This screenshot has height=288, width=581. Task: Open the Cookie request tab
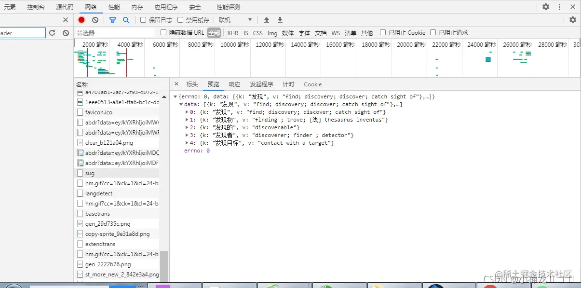(312, 84)
